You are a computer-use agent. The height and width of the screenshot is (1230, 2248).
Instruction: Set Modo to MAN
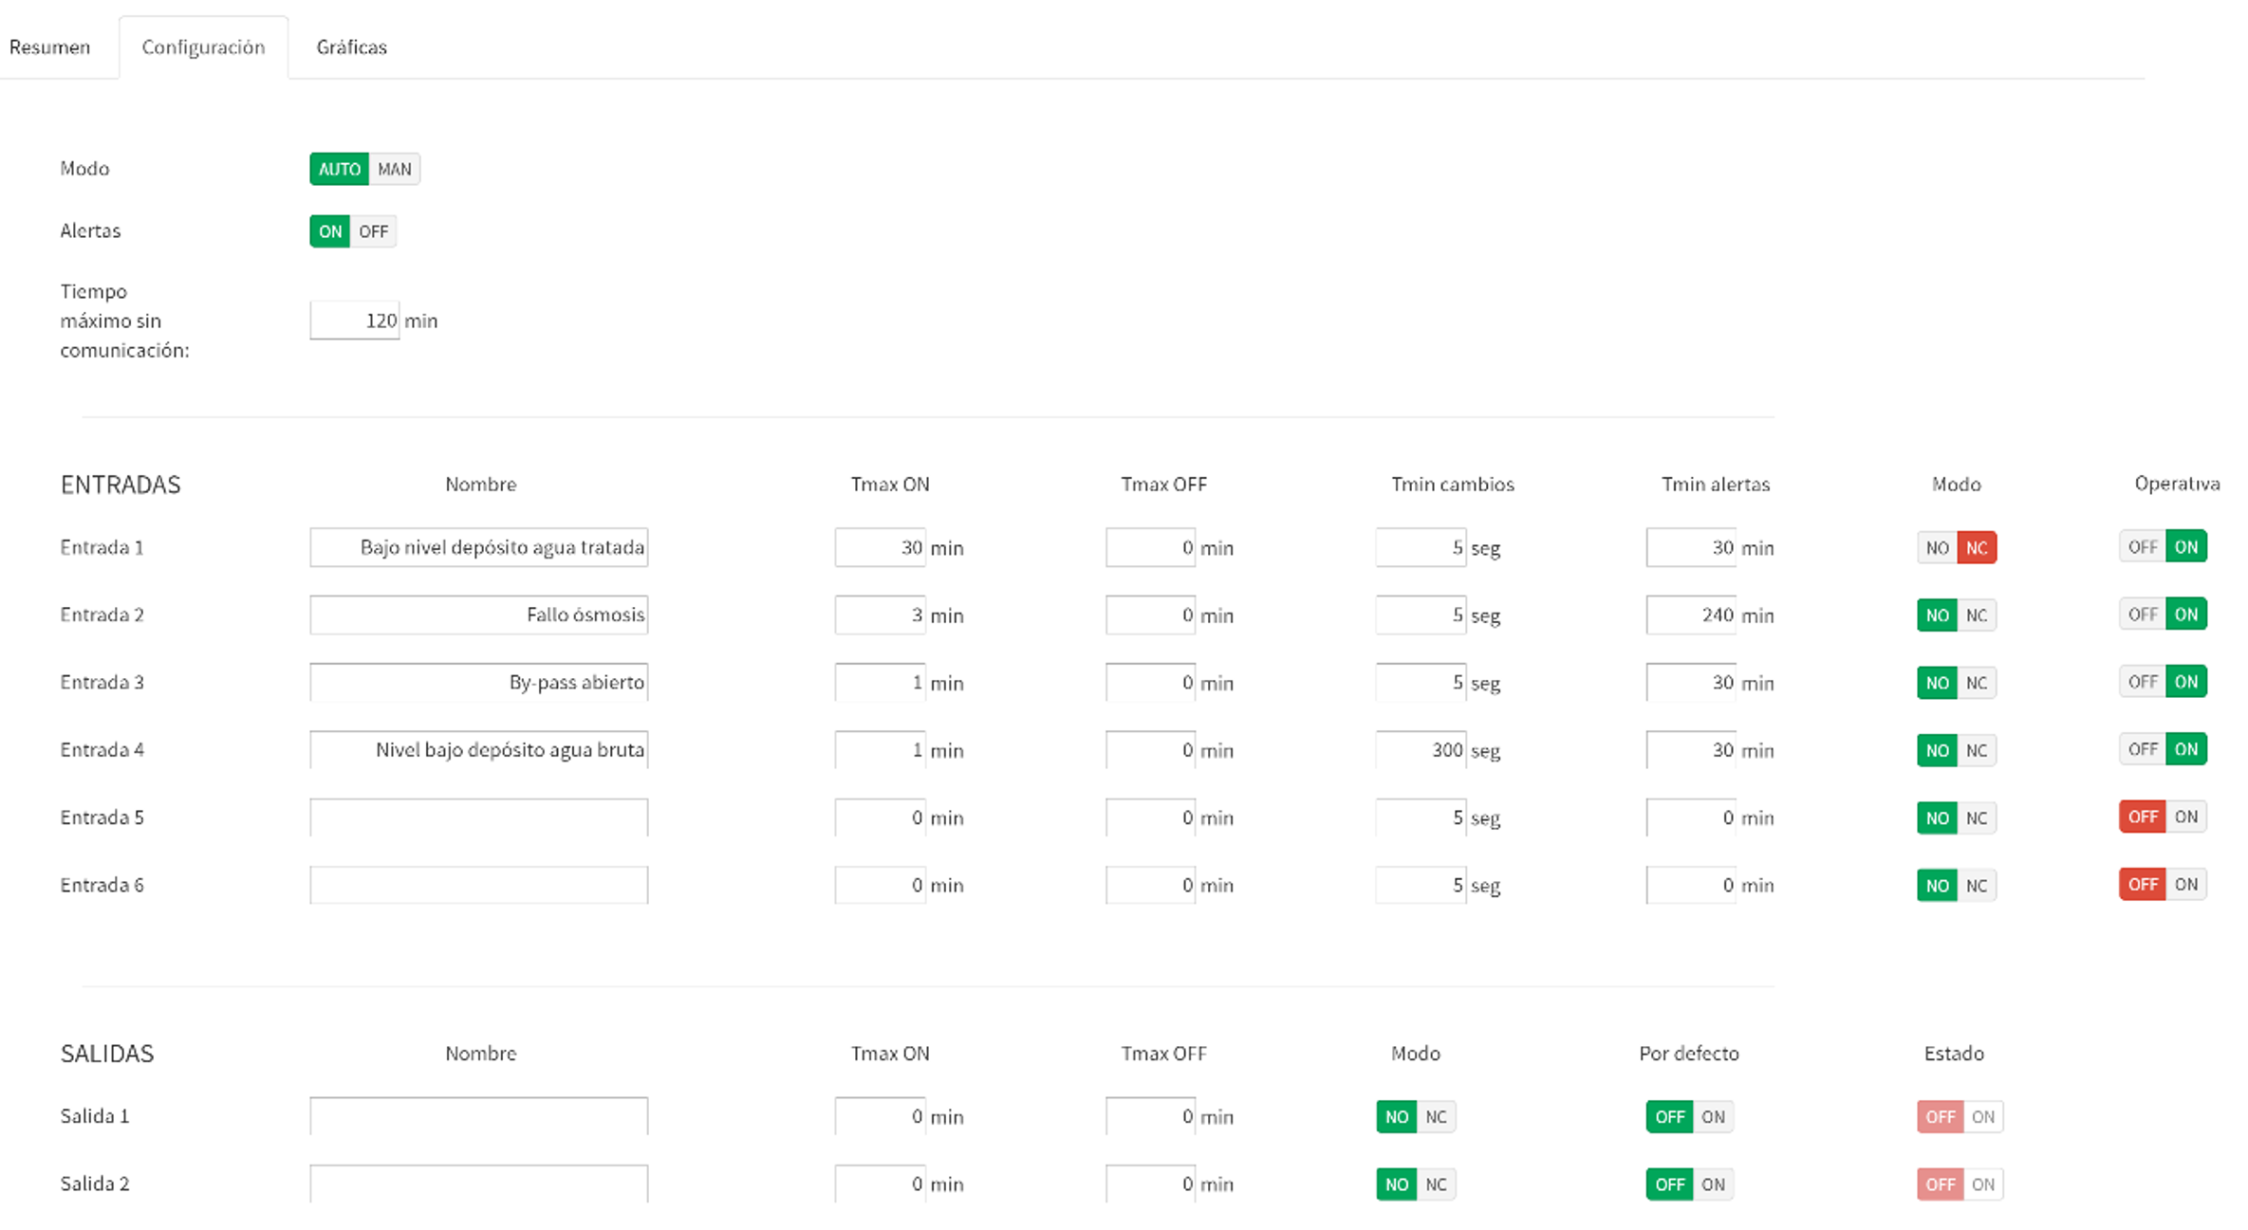394,170
